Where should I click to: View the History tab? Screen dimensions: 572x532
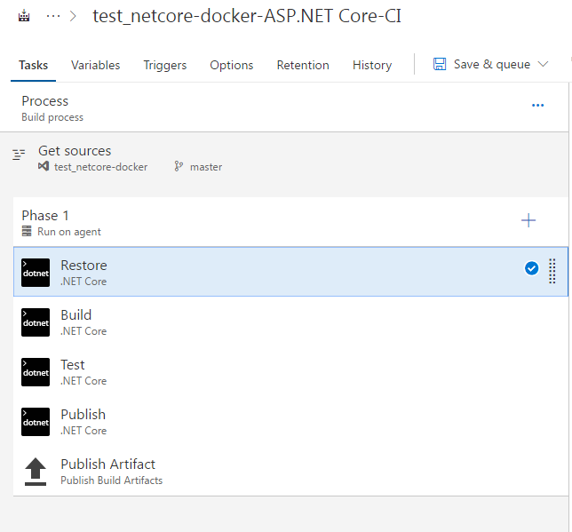(372, 65)
